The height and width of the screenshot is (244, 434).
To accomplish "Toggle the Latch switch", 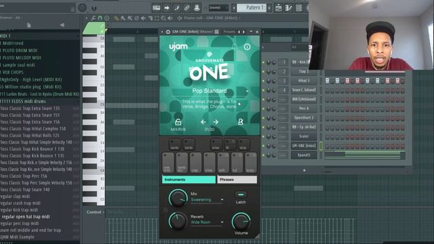I will pos(241,195).
